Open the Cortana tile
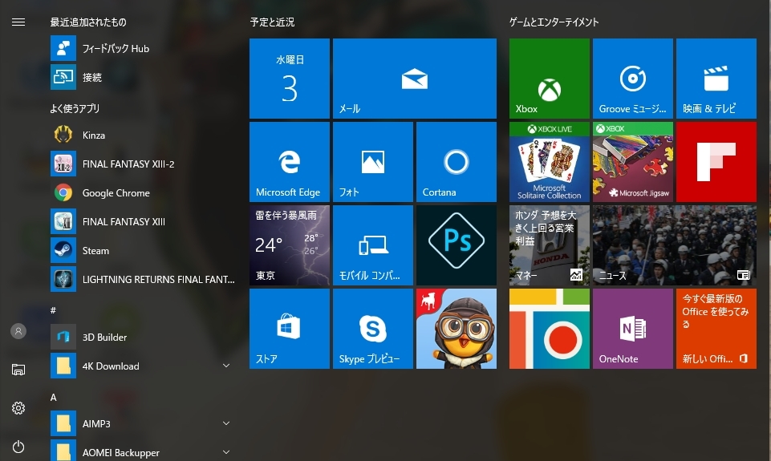 click(x=457, y=162)
